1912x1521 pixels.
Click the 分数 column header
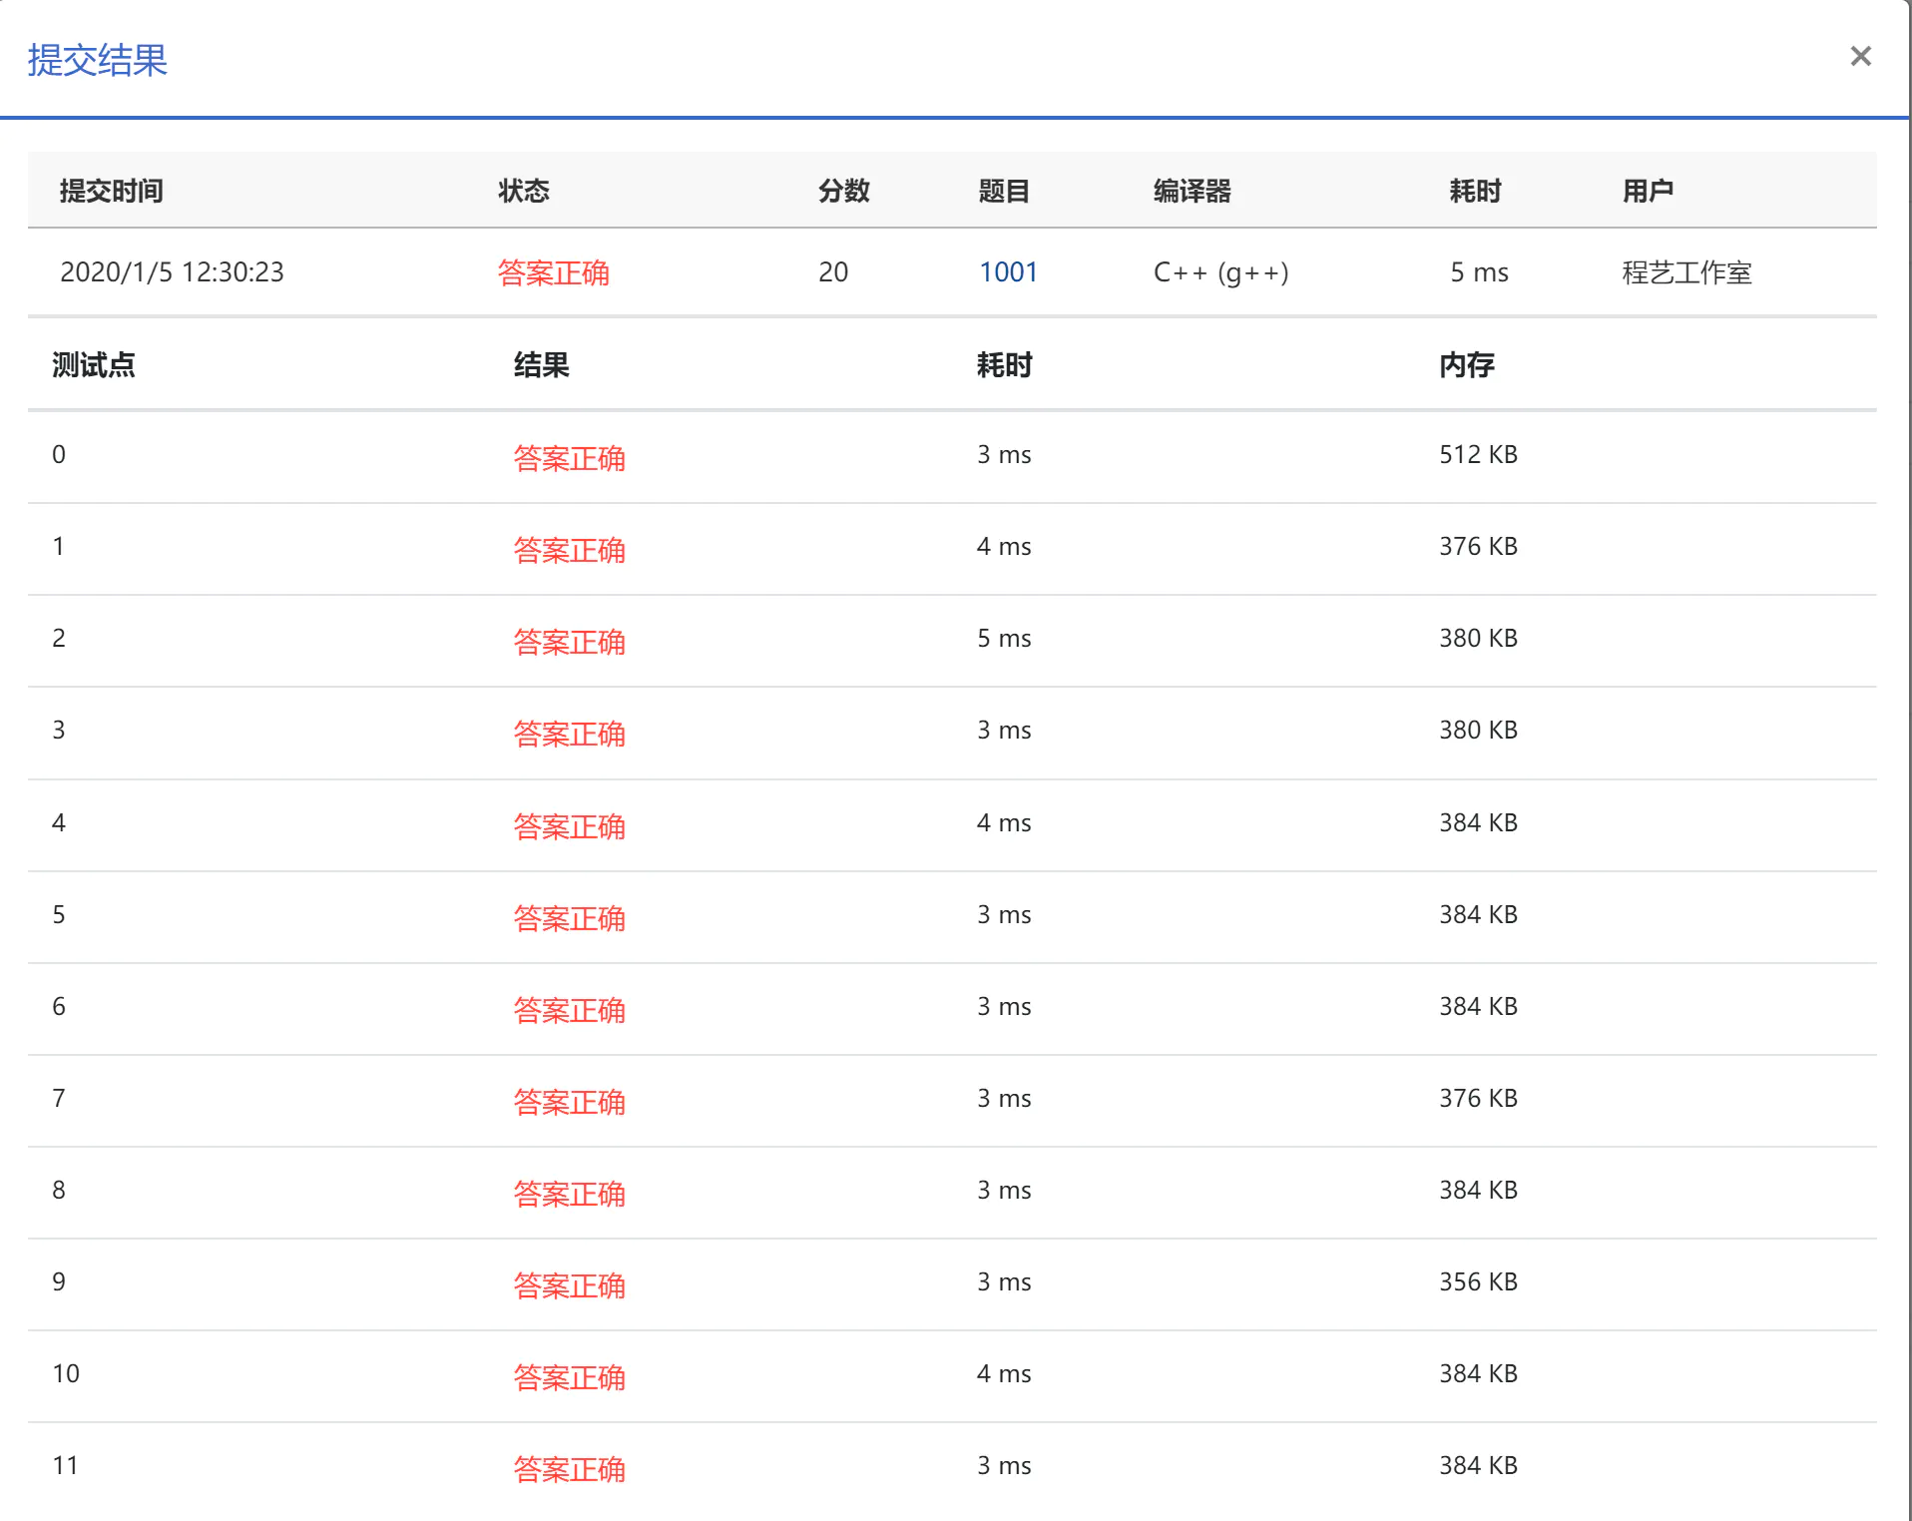pos(843,191)
